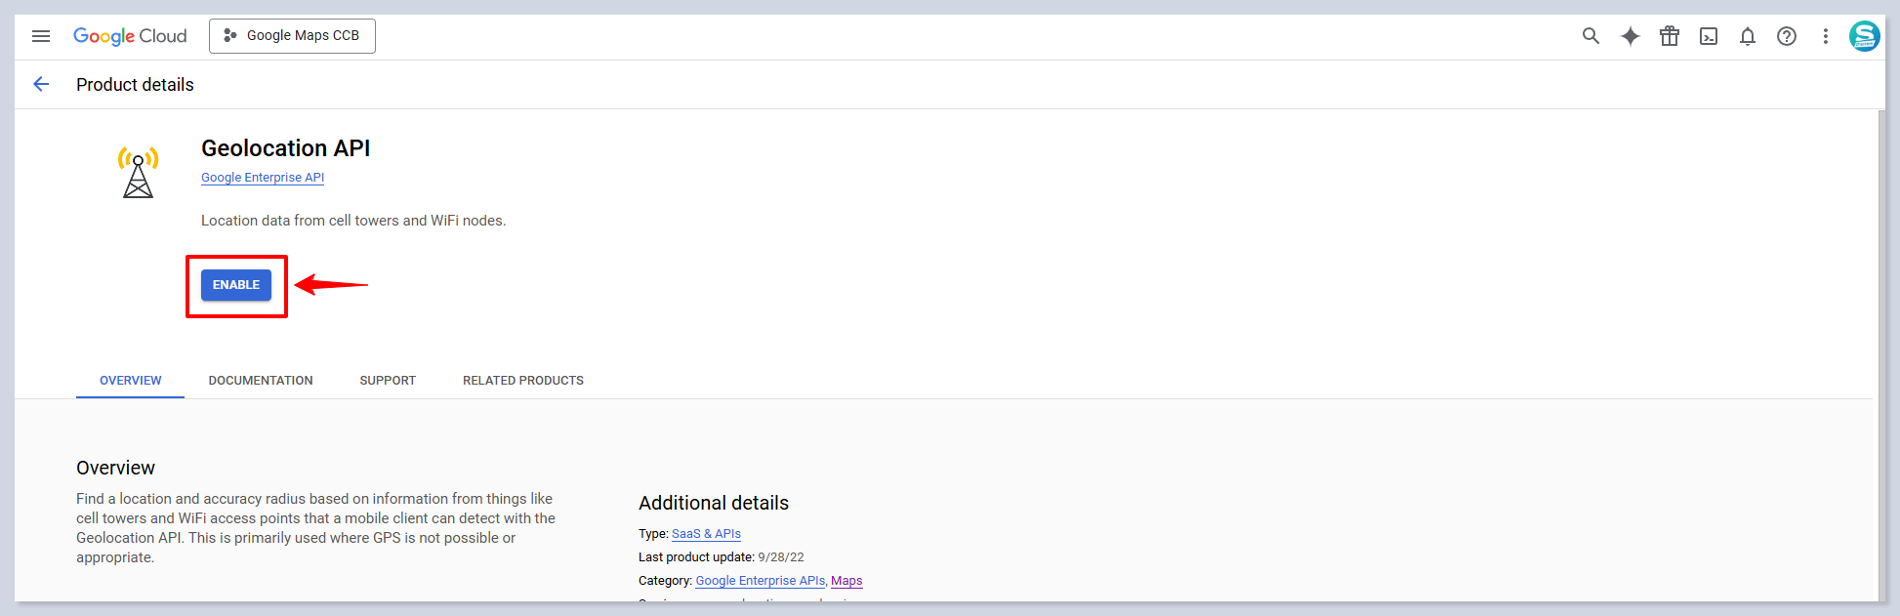Open the three-dot more options menu
The image size is (1900, 616).
pyautogui.click(x=1825, y=36)
